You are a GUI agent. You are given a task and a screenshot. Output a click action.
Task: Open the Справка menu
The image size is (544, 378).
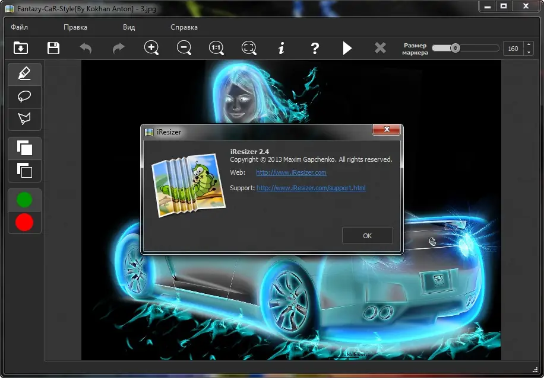pos(184,27)
